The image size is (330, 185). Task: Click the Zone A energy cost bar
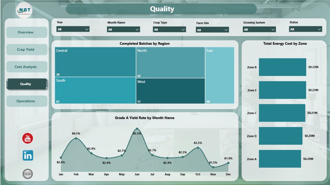[x=280, y=159]
